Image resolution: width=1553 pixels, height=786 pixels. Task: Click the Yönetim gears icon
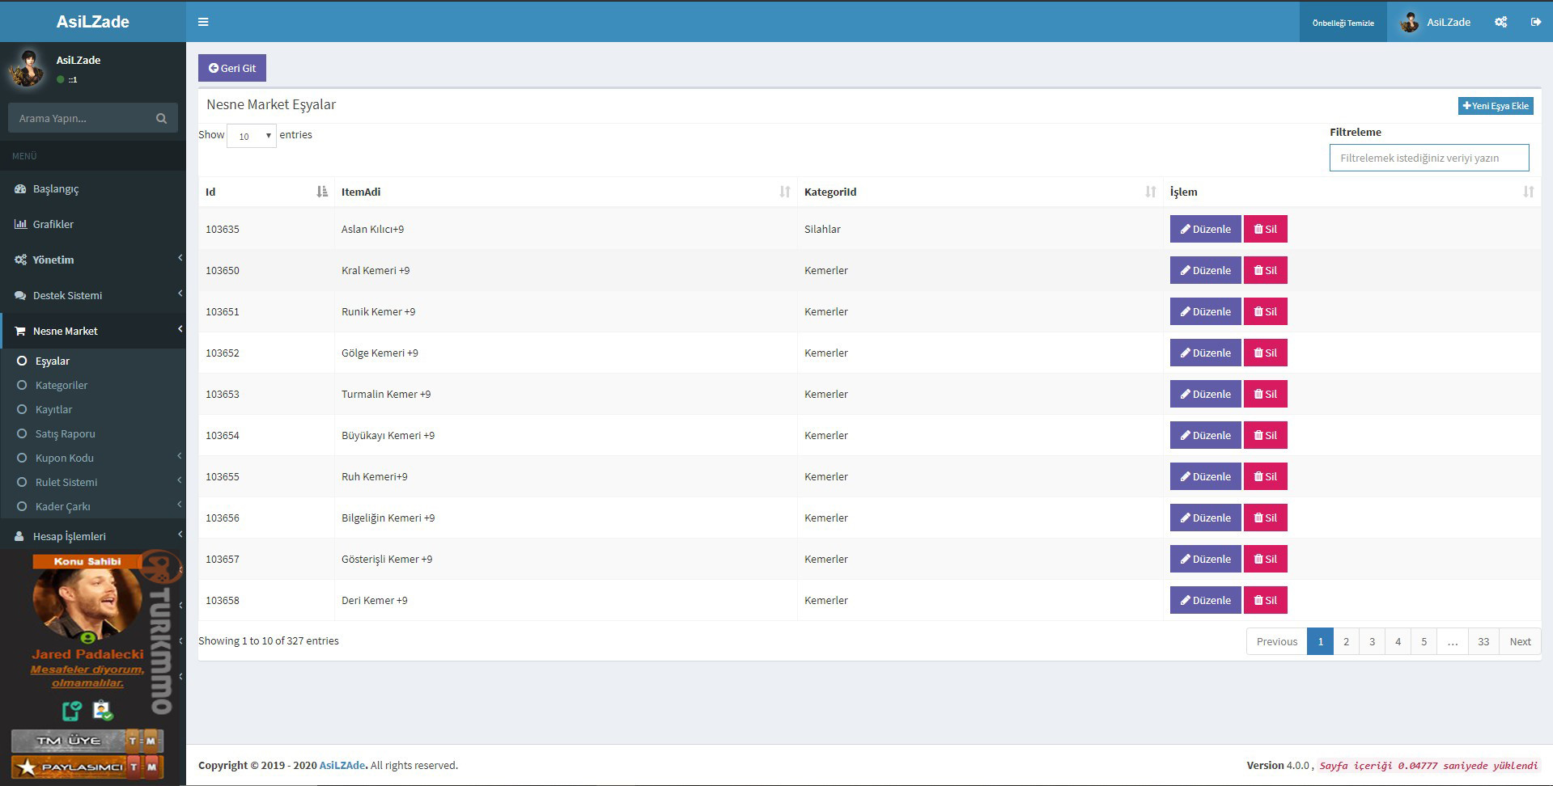point(20,260)
